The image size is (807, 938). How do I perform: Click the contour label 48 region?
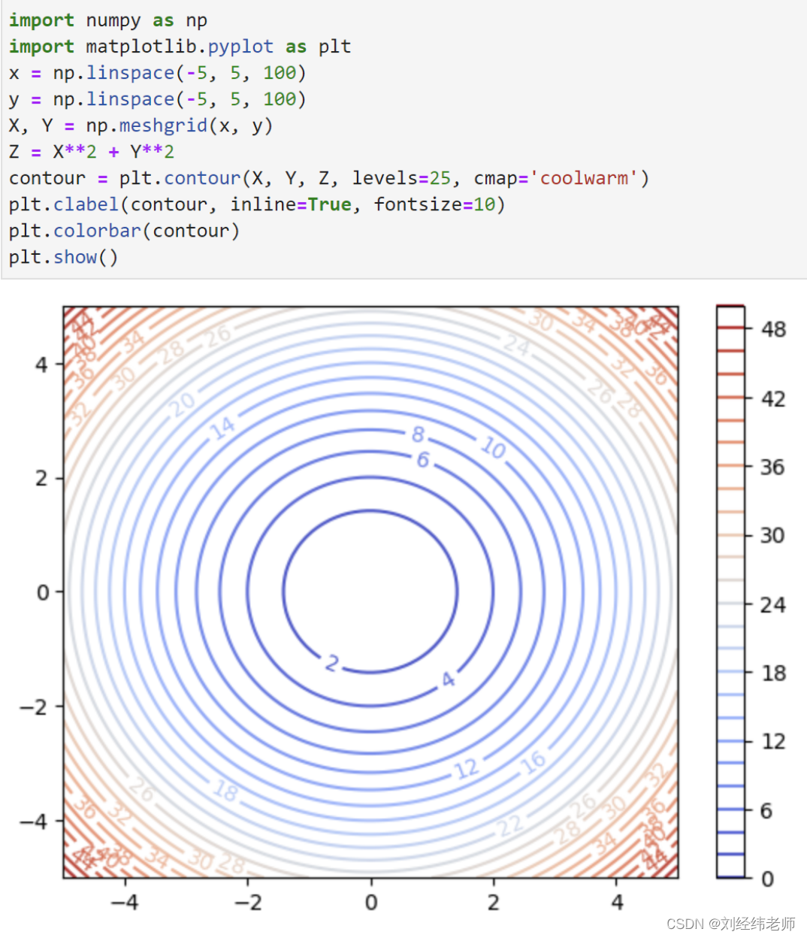click(772, 328)
